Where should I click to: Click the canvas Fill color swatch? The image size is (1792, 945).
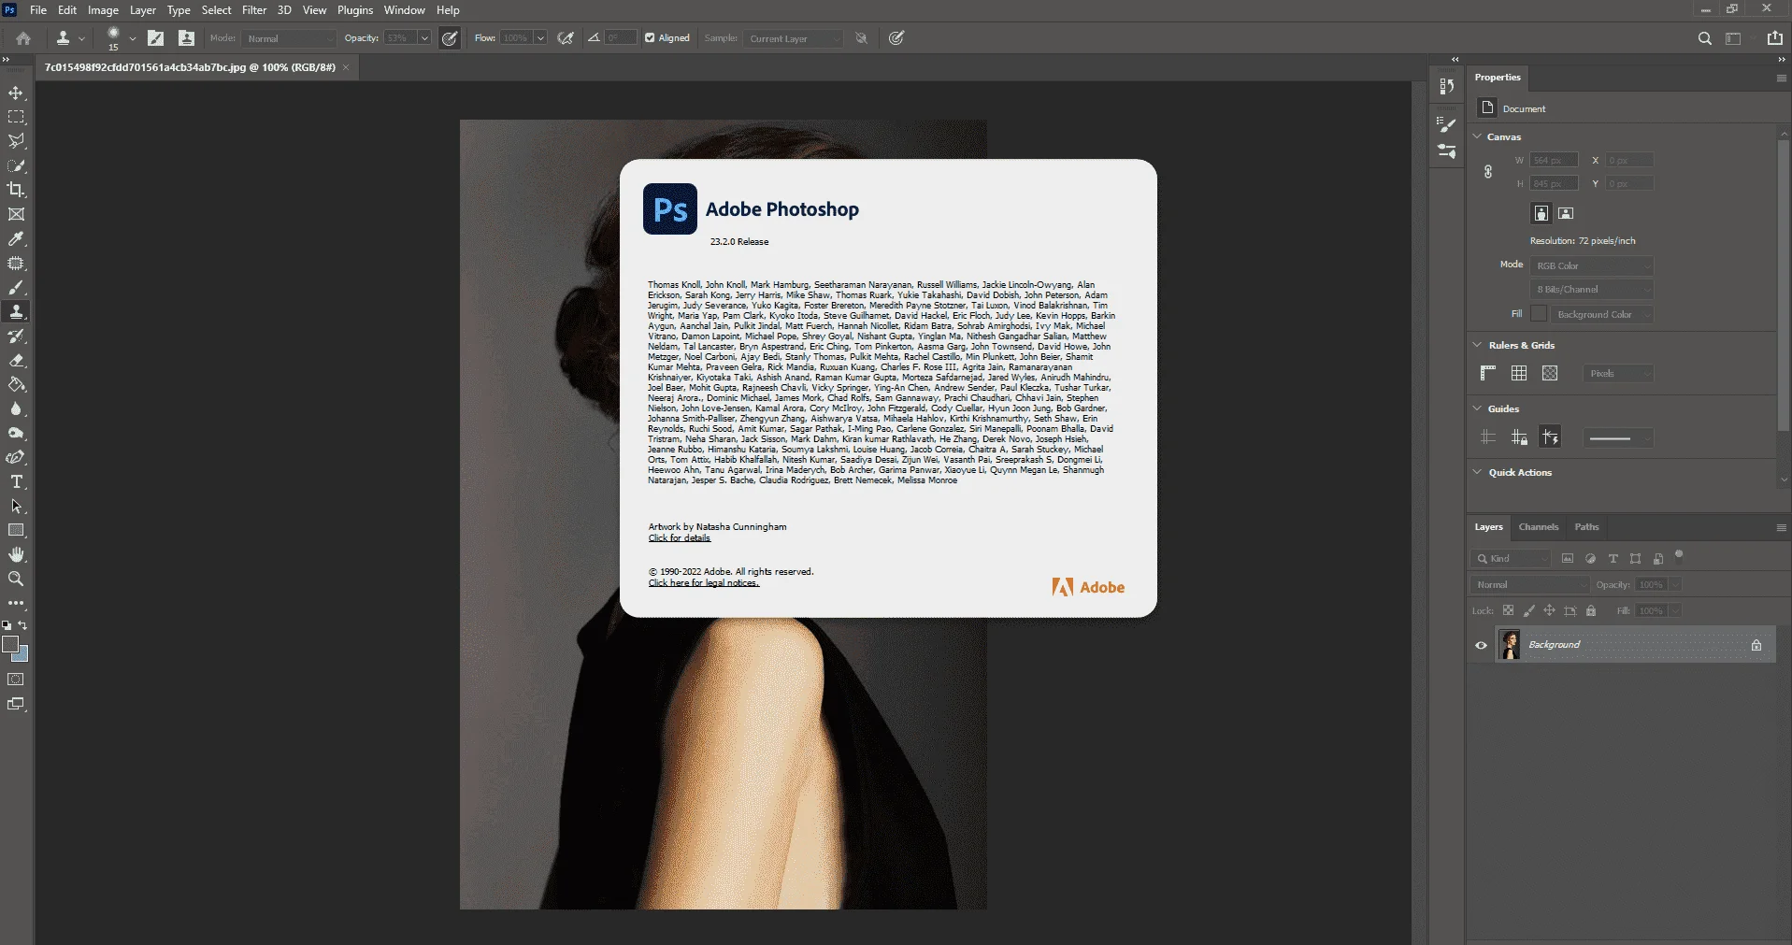(1539, 314)
